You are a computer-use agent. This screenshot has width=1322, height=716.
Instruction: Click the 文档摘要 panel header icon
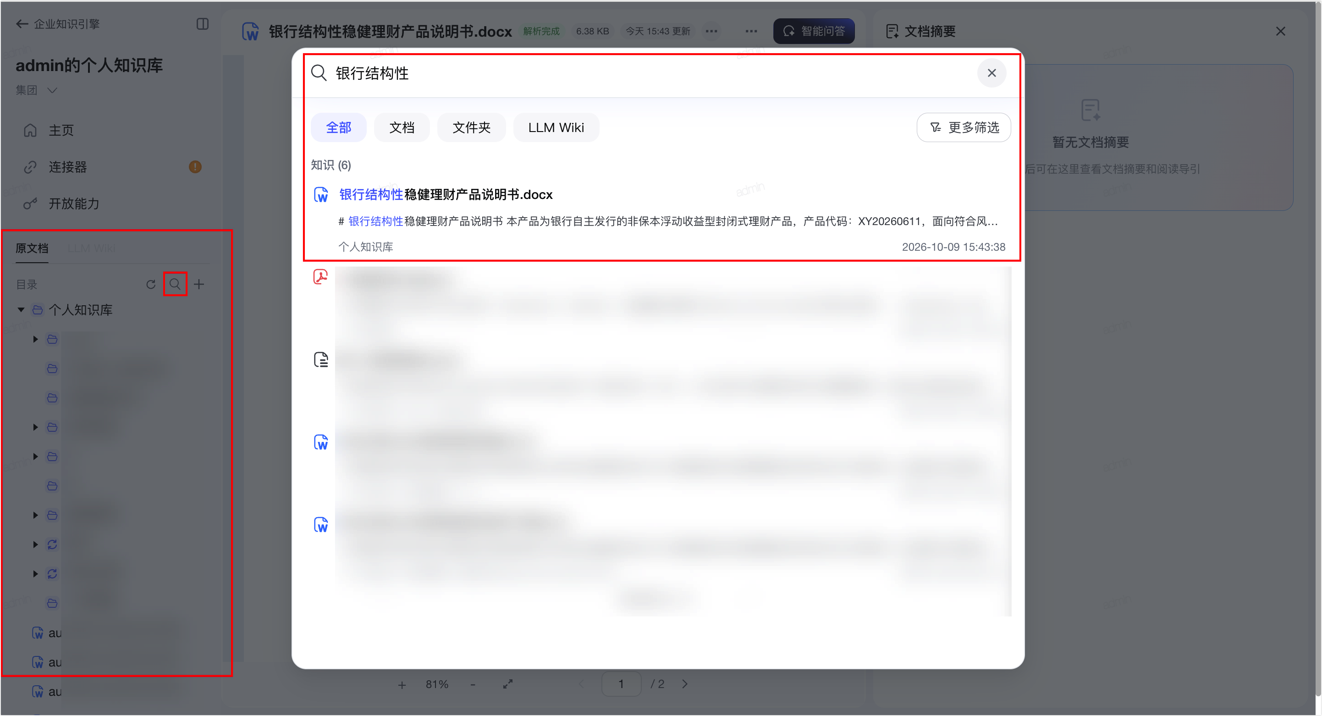tap(892, 31)
